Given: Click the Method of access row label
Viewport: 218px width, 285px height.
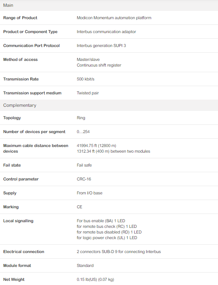Looking at the screenshot, I should [x=20, y=60].
